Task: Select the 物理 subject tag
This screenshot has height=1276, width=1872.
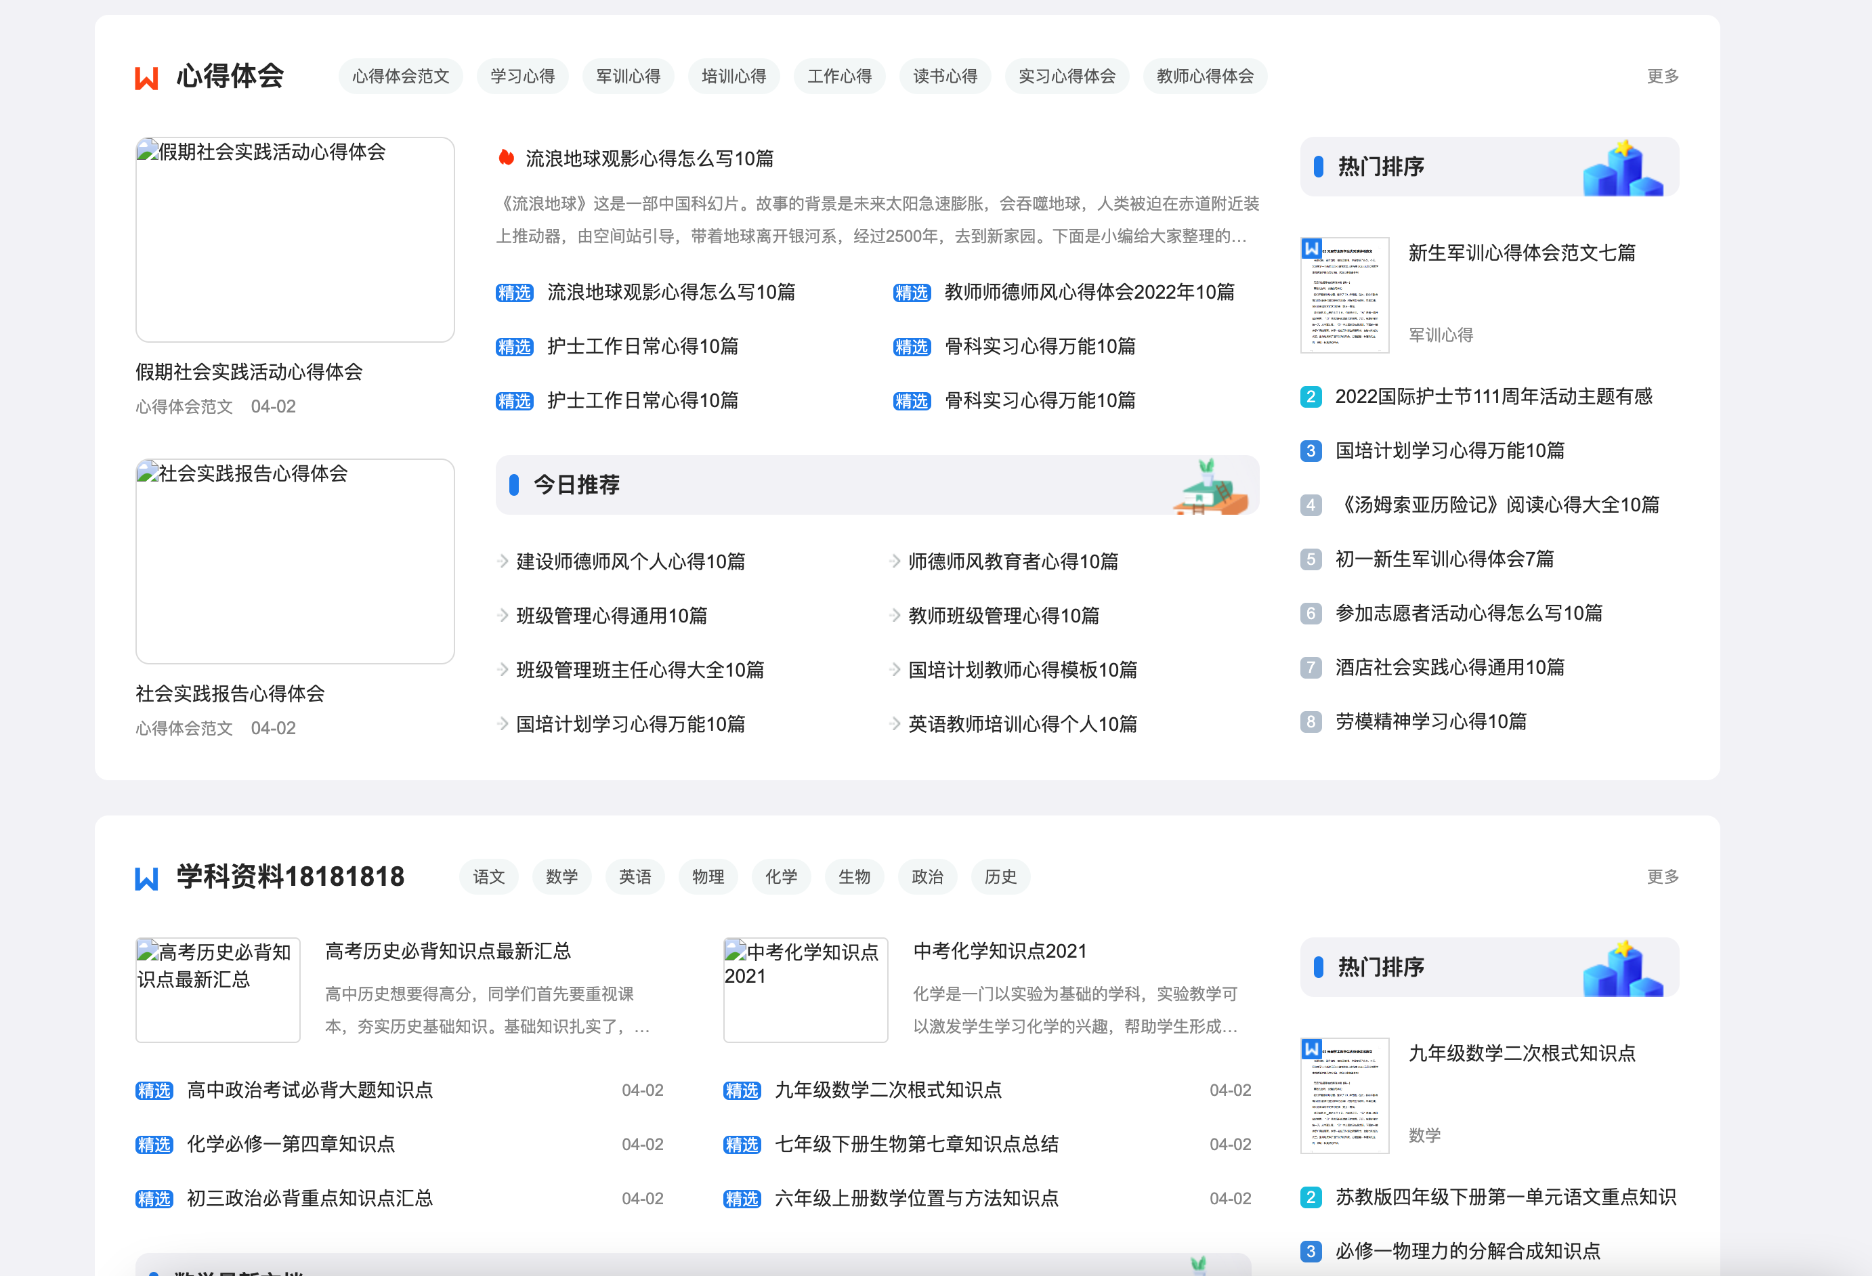Action: coord(708,876)
